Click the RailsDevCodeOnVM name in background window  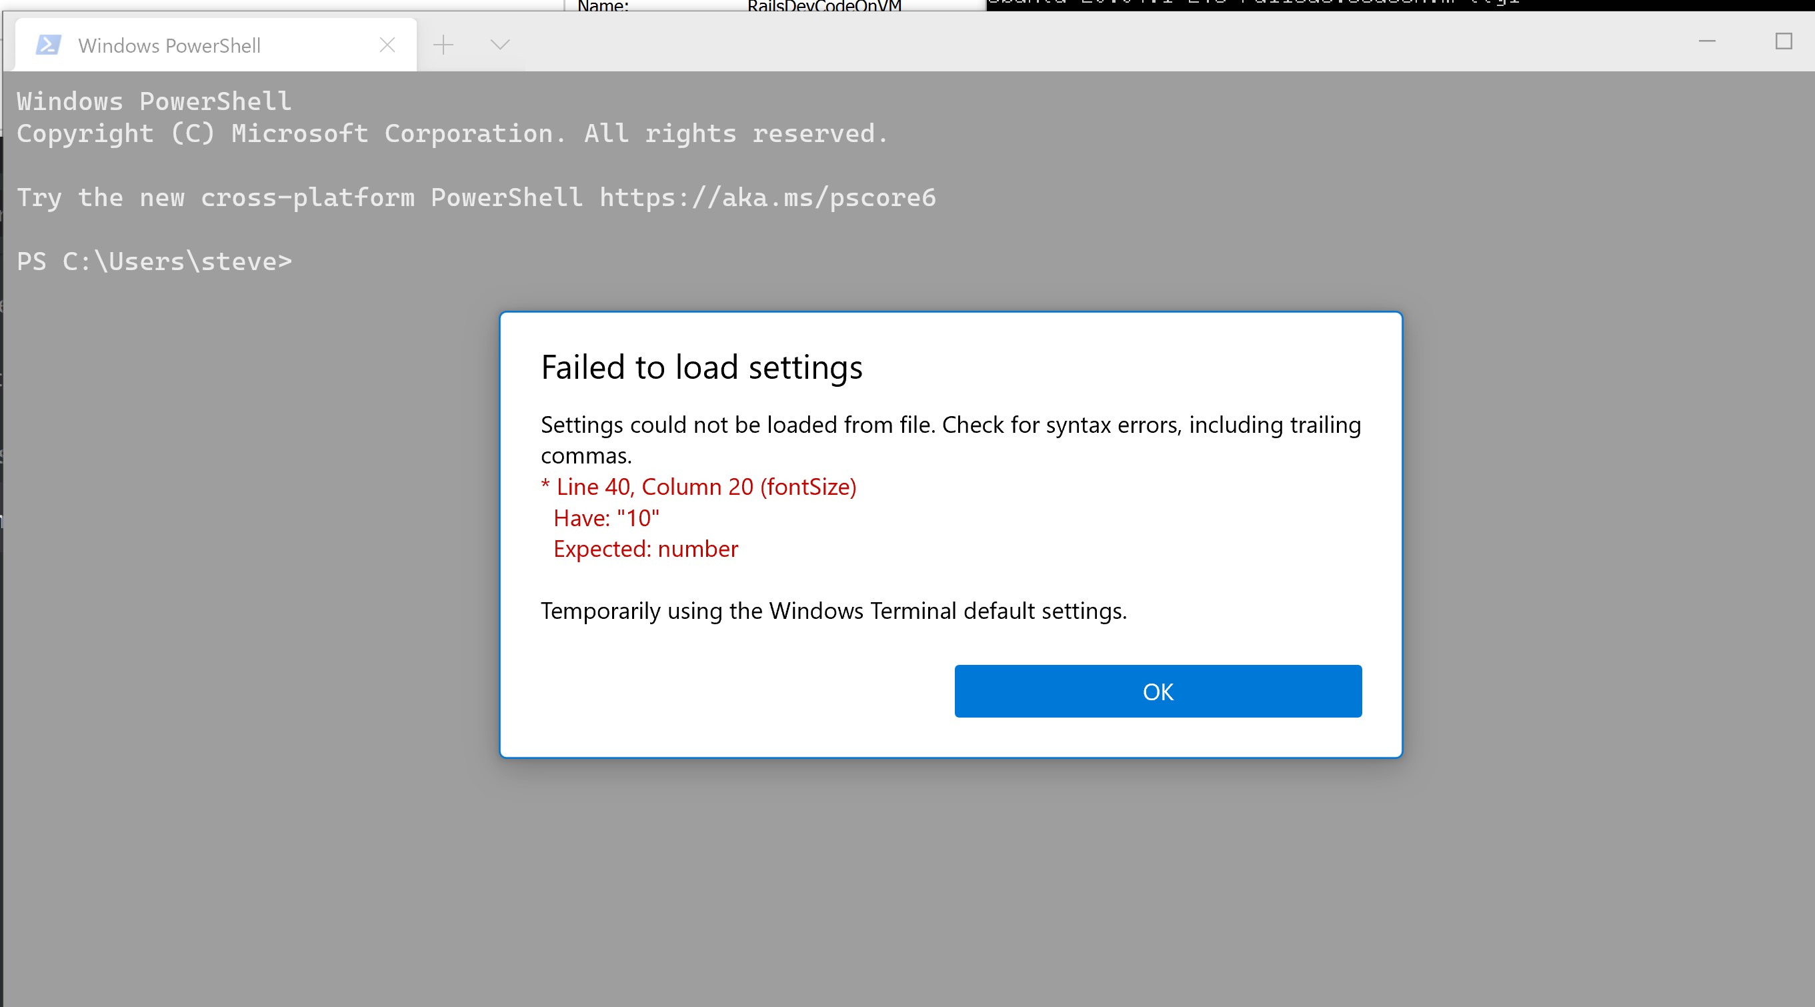[823, 5]
